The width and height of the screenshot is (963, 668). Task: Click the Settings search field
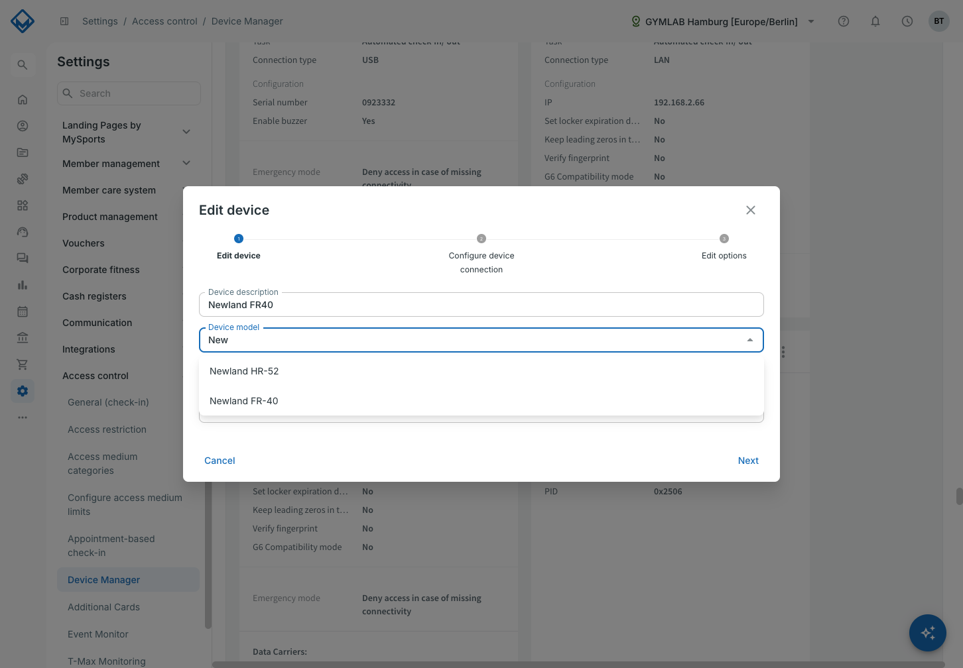click(129, 93)
